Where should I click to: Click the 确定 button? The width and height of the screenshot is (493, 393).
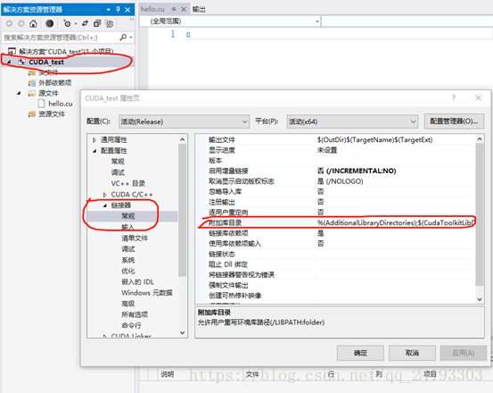point(360,353)
